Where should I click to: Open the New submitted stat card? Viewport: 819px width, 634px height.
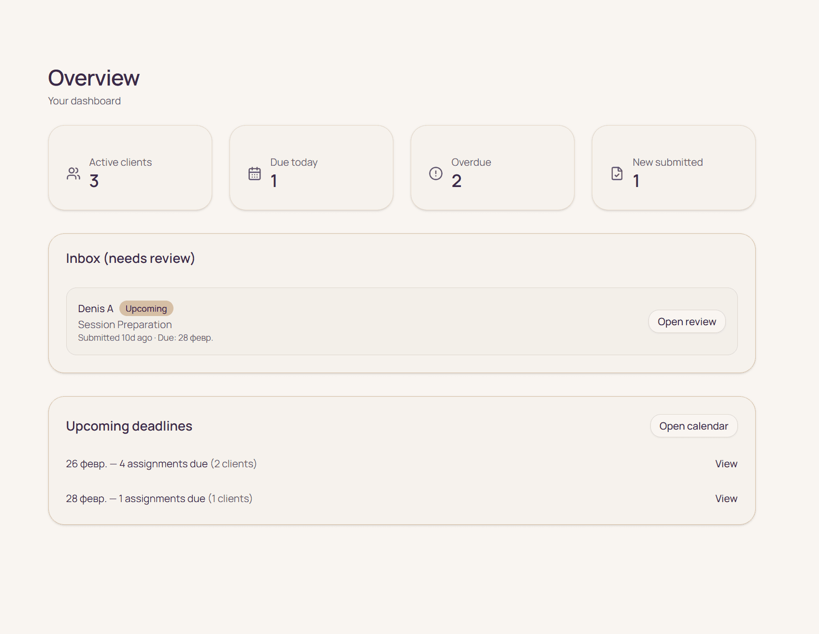[673, 168]
